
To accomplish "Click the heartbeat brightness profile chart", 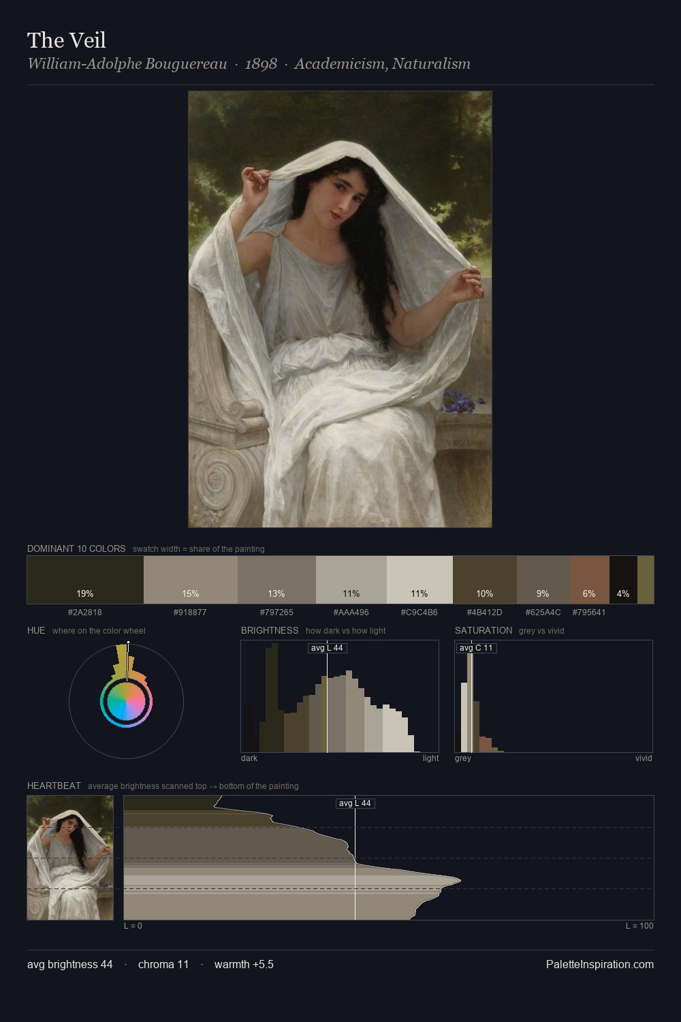I will [x=389, y=858].
